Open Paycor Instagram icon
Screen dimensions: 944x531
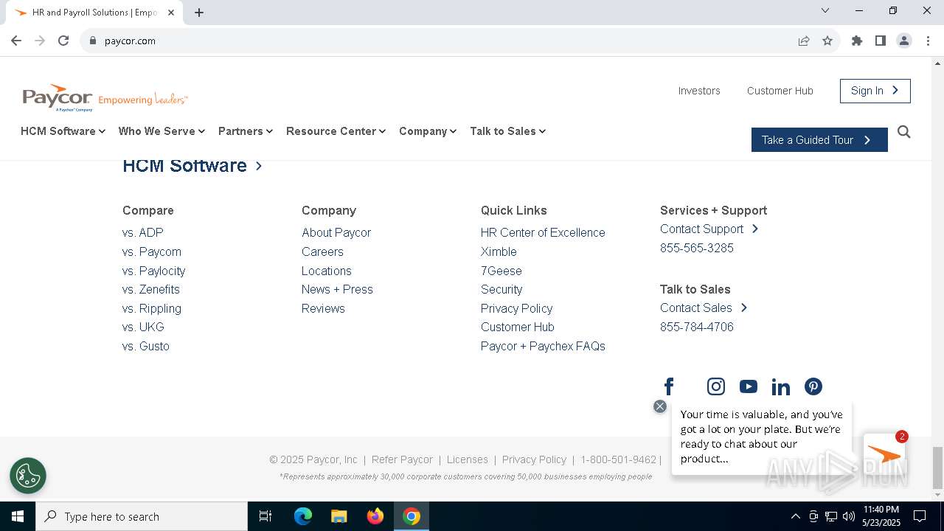(x=716, y=386)
